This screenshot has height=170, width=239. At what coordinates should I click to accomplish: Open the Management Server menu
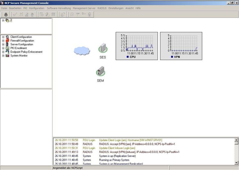(84, 8)
